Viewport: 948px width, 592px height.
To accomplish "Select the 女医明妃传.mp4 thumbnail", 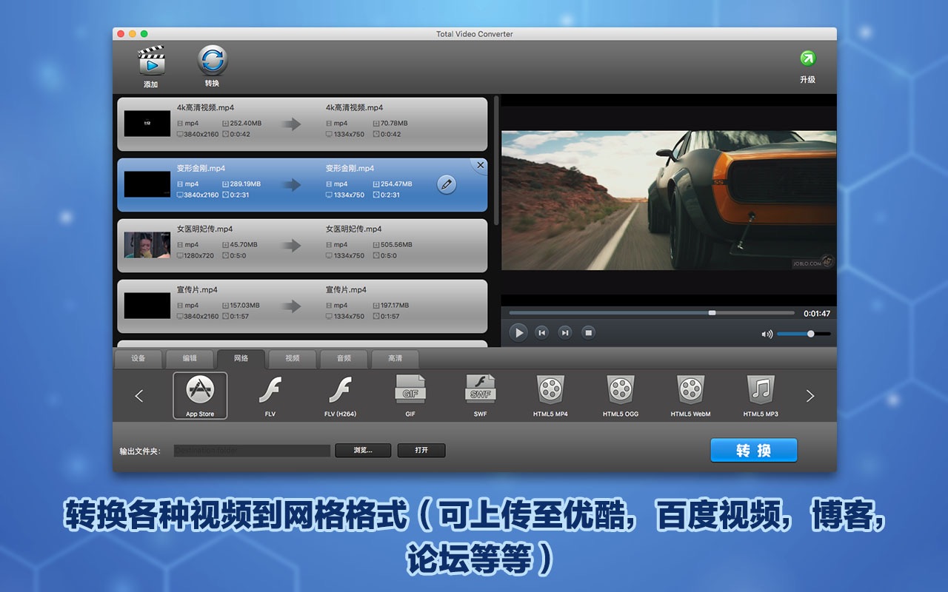I will [147, 245].
